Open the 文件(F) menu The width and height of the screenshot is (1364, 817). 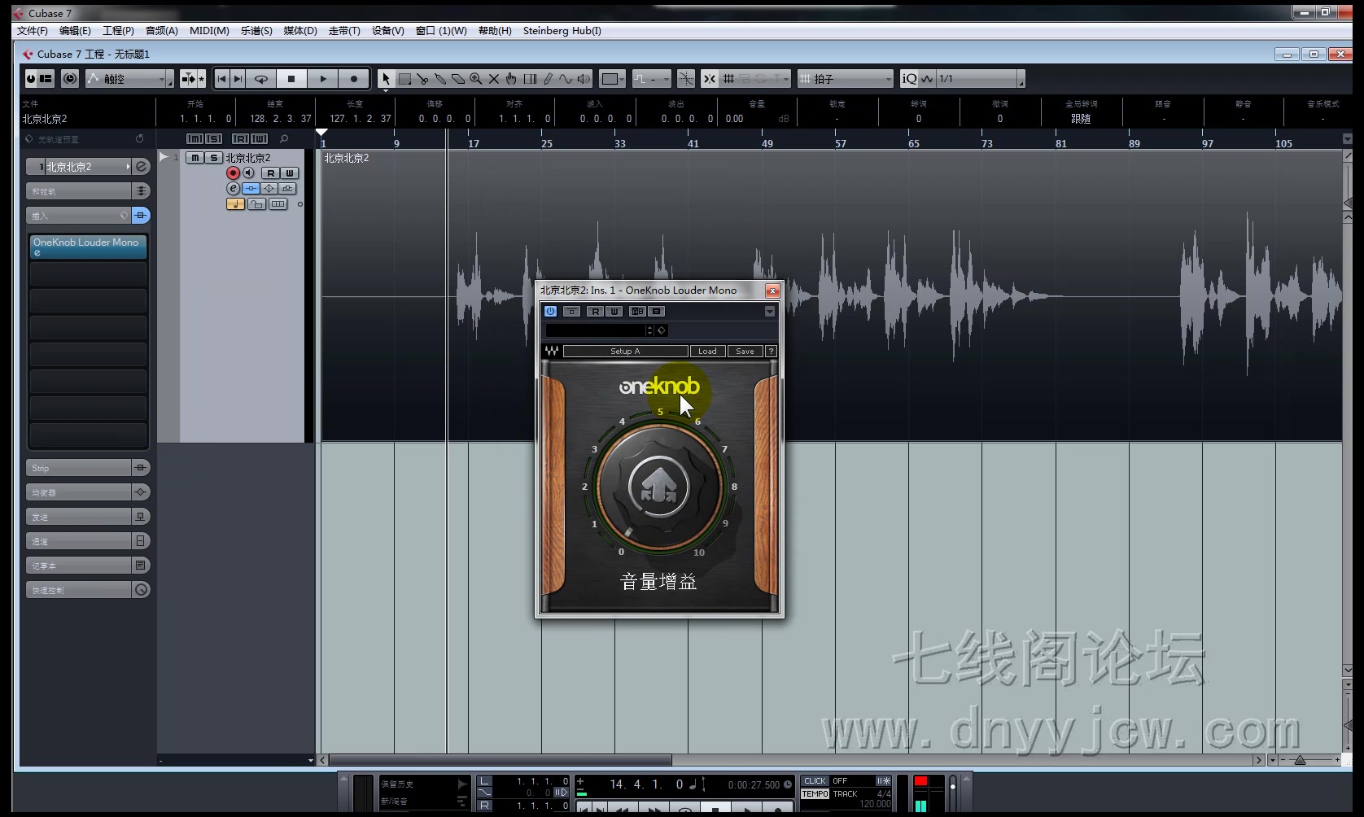pos(33,31)
